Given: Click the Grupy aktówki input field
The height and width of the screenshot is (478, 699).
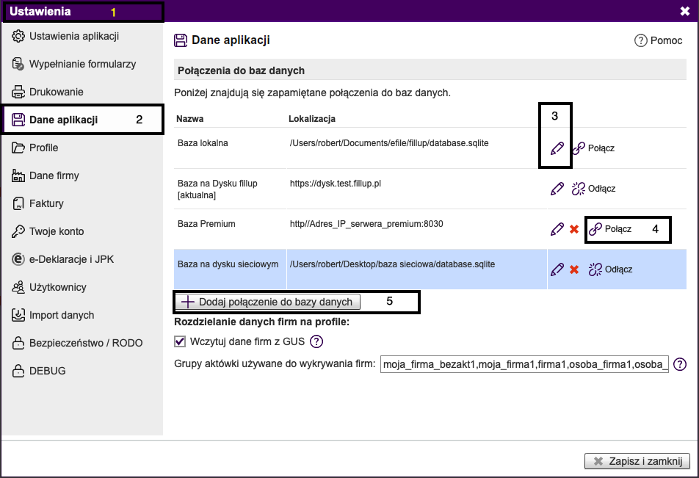Looking at the screenshot, I should [524, 364].
